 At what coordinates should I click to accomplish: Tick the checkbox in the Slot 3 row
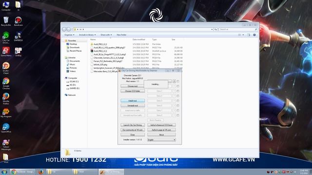178,91
